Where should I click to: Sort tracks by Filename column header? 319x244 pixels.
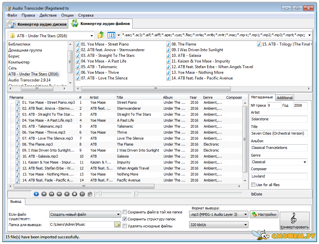point(42,97)
